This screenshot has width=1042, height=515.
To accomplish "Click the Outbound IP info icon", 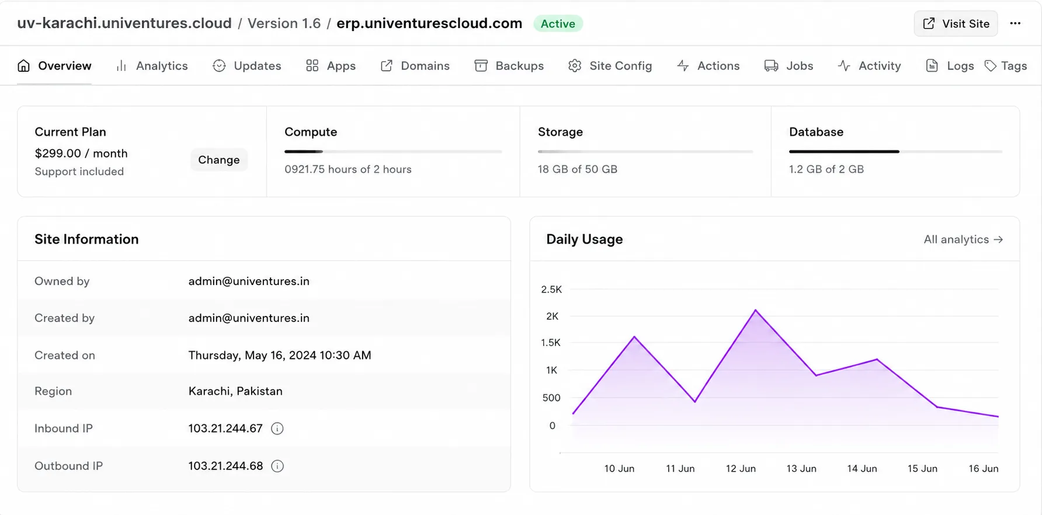I will pyautogui.click(x=277, y=466).
